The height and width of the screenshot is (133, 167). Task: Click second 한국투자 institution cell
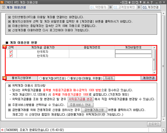pos(43,56)
